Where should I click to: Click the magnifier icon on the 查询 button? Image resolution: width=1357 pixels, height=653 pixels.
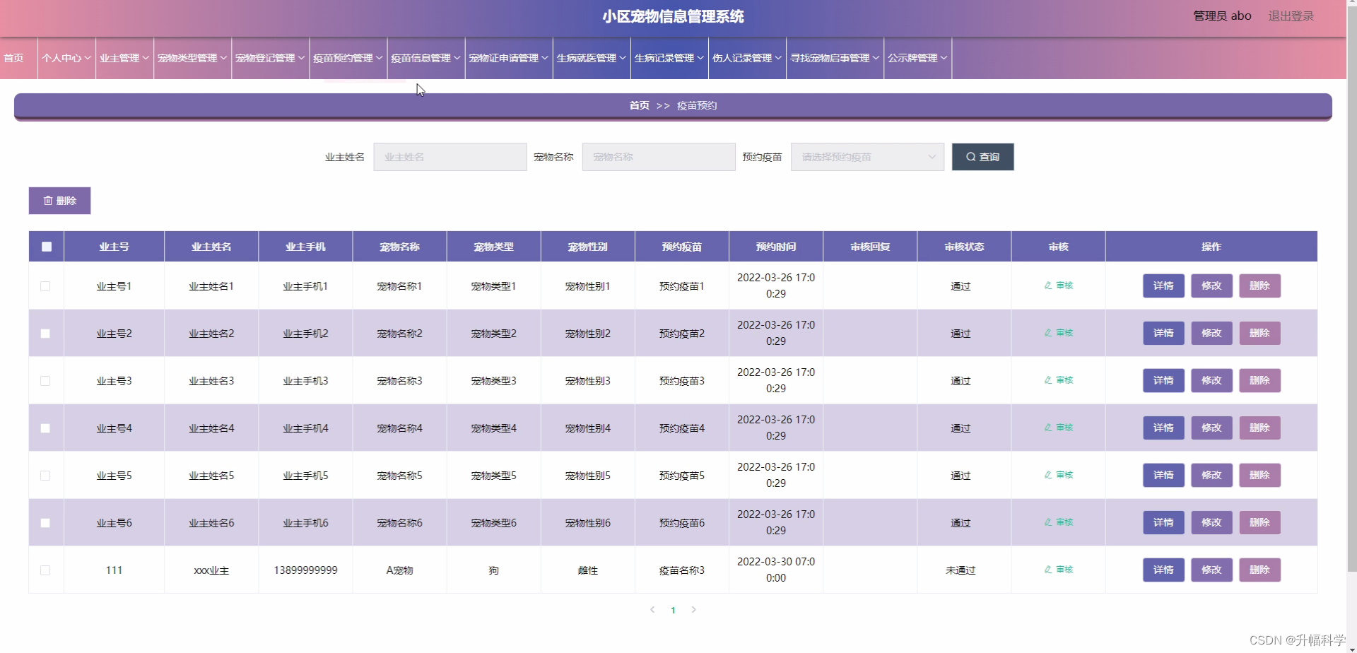[x=970, y=156]
